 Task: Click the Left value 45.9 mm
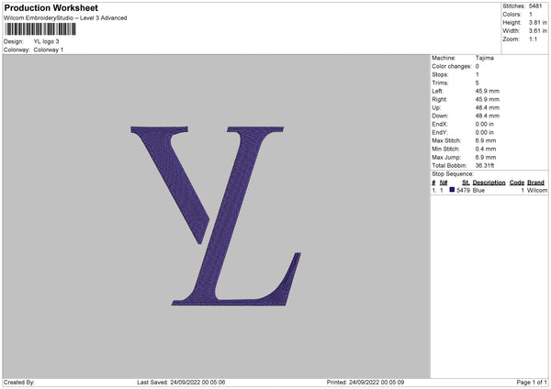[x=487, y=91]
